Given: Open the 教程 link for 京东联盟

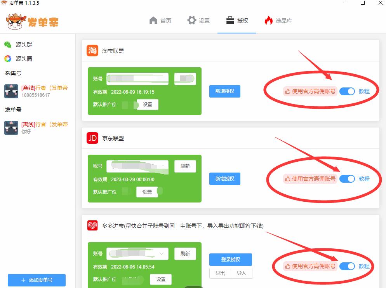Looking at the screenshot, I should click(x=364, y=179).
